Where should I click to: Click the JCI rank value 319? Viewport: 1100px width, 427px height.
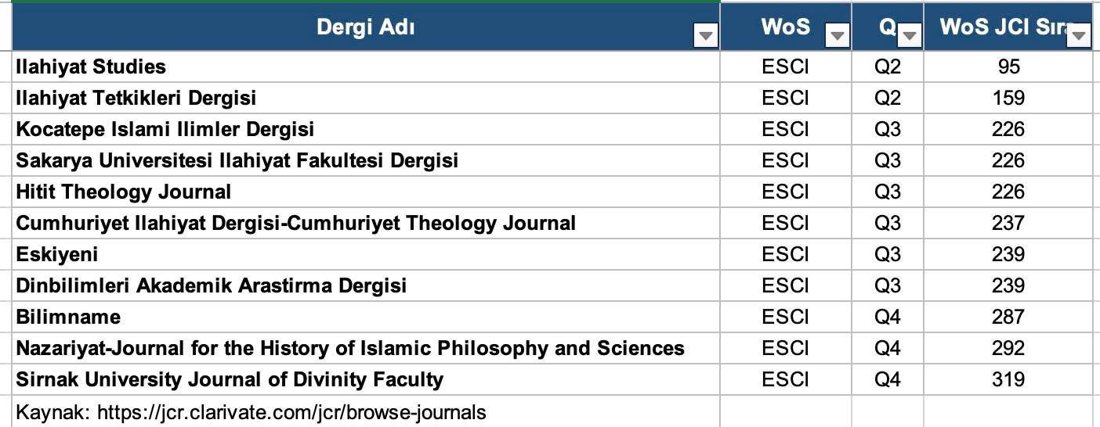(1008, 379)
